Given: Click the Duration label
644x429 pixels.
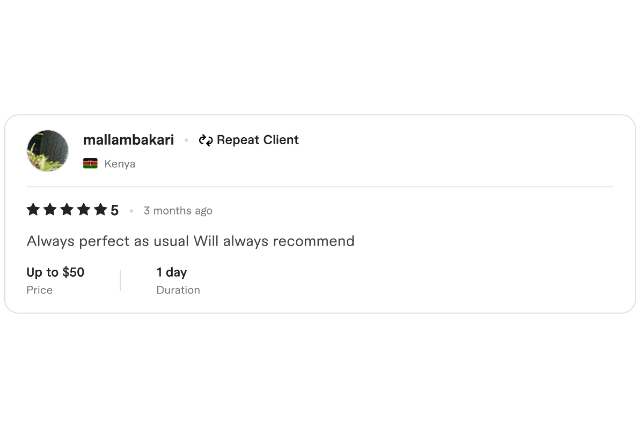Looking at the screenshot, I should pos(178,290).
